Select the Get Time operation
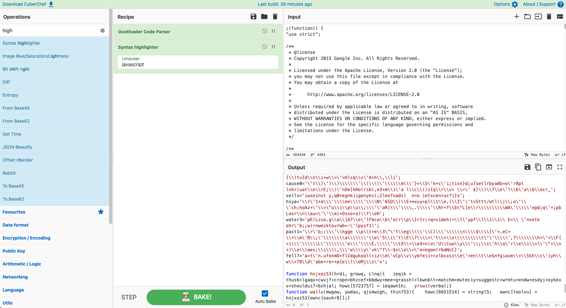The image size is (566, 308). click(x=55, y=134)
